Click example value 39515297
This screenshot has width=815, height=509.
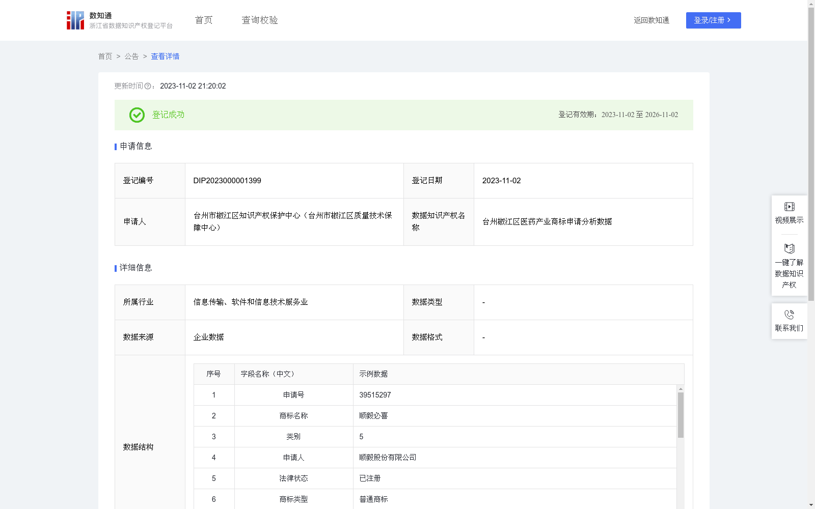click(375, 395)
